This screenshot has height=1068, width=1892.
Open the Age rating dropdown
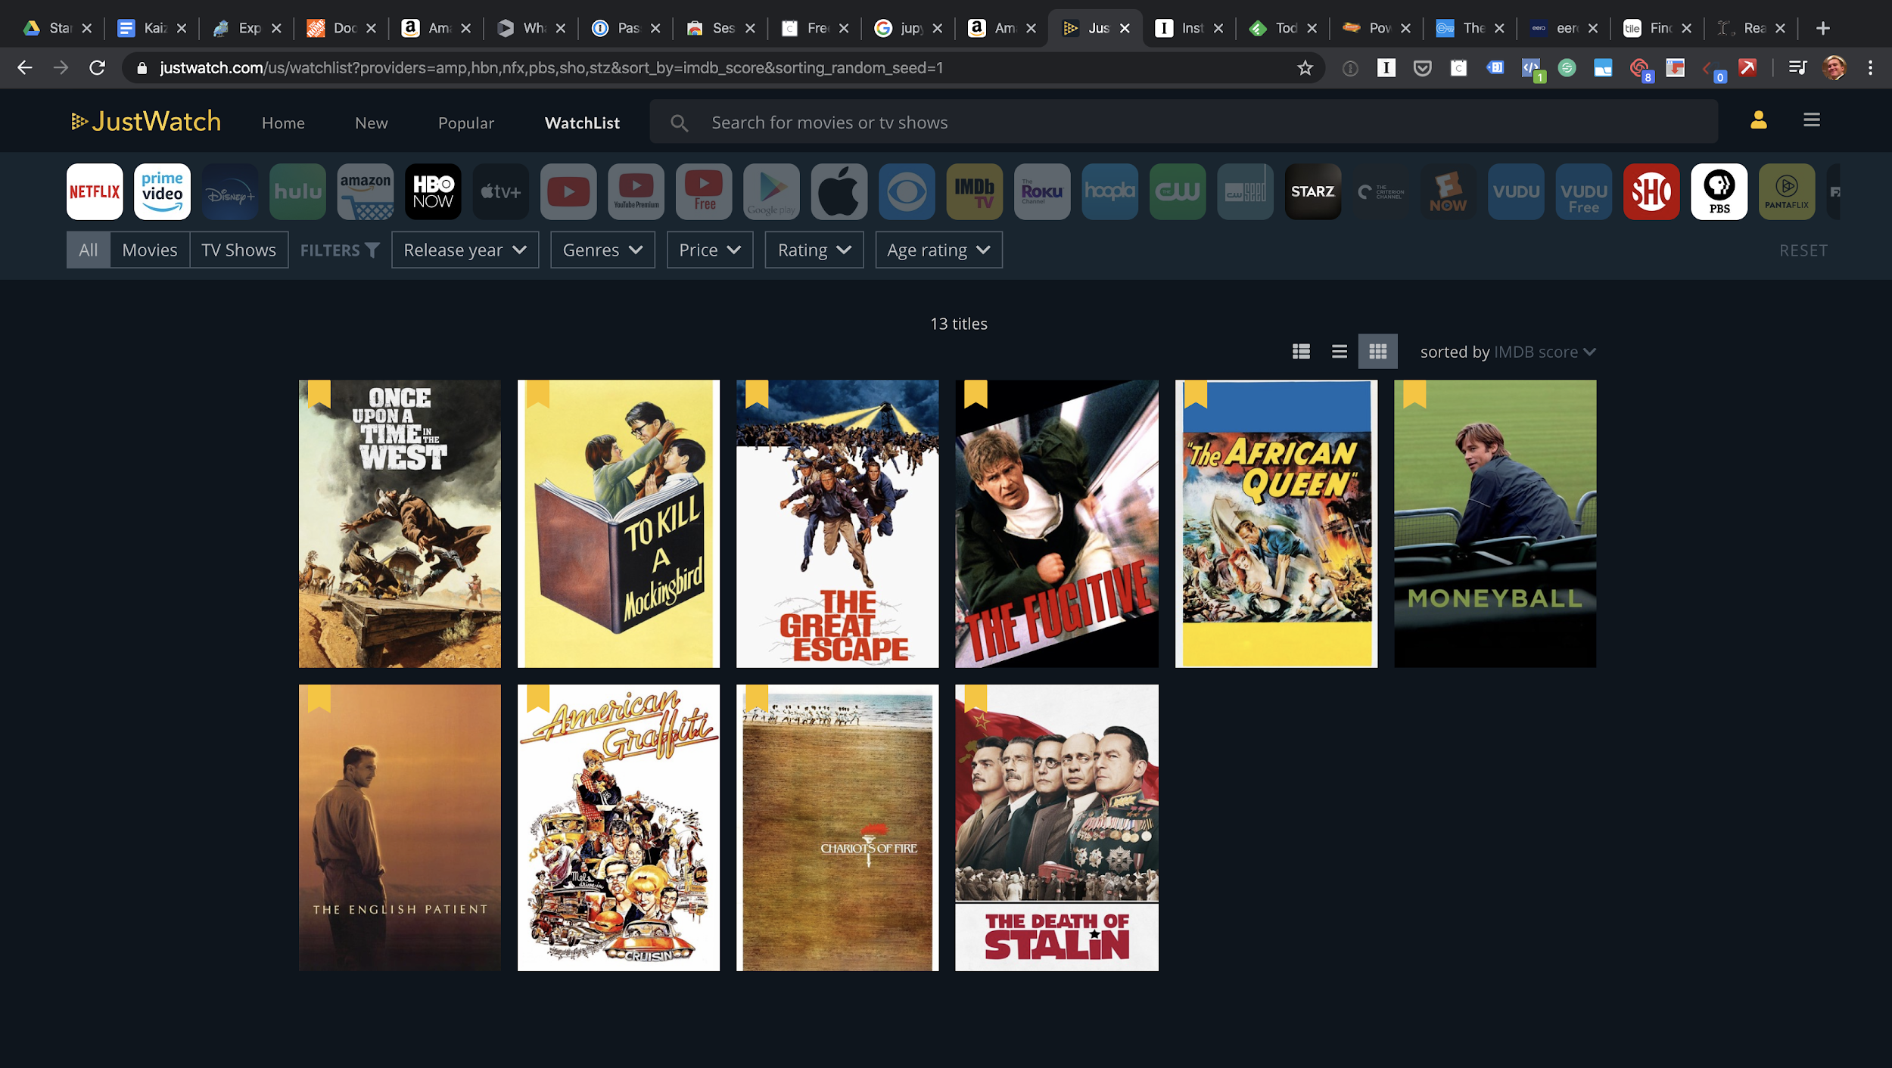[x=938, y=250]
